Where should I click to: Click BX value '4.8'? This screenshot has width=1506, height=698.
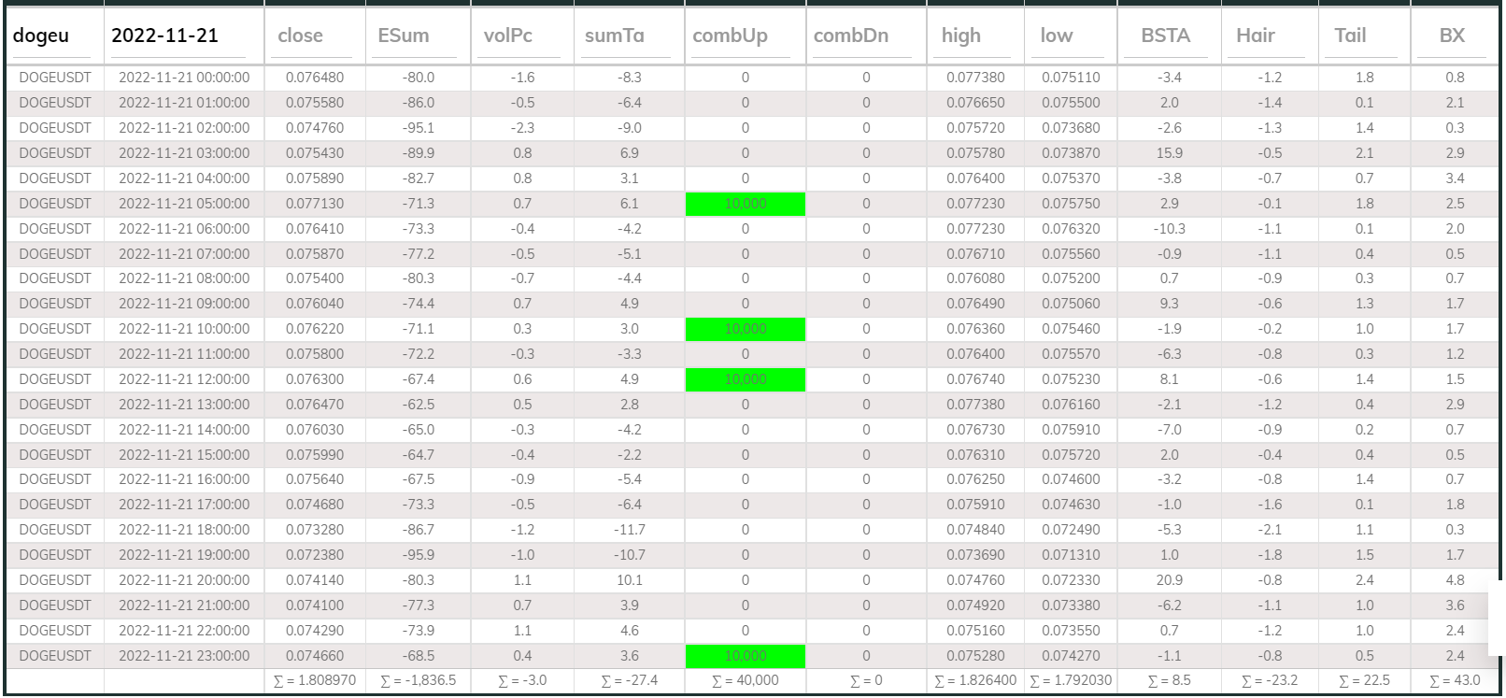click(1455, 580)
